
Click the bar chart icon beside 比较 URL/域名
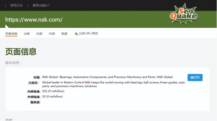click(77, 34)
